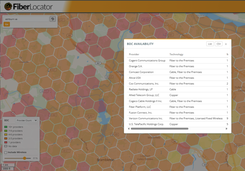Viewport: 245px width, 171px height.
Task: Click the ashburn va search field
Action: (26, 19)
